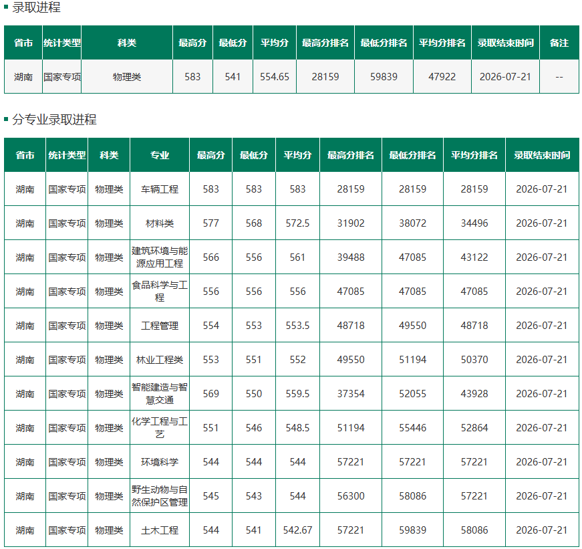Click the 环境科学 major cell
Viewport: 582px width, 549px height.
point(160,461)
